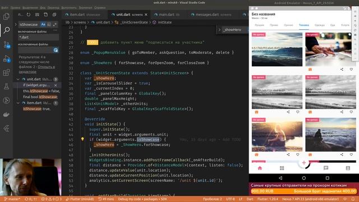Share the mountain clouds card in emulator

click(x=342, y=155)
